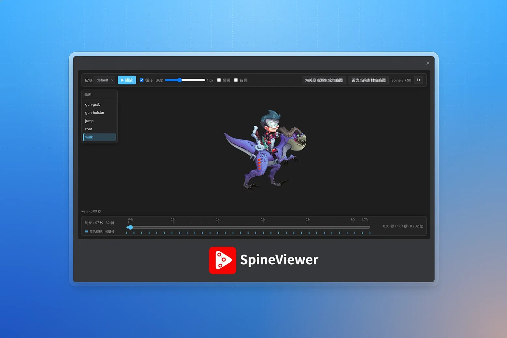Click the 1.0s tick on the timeline

(353, 221)
